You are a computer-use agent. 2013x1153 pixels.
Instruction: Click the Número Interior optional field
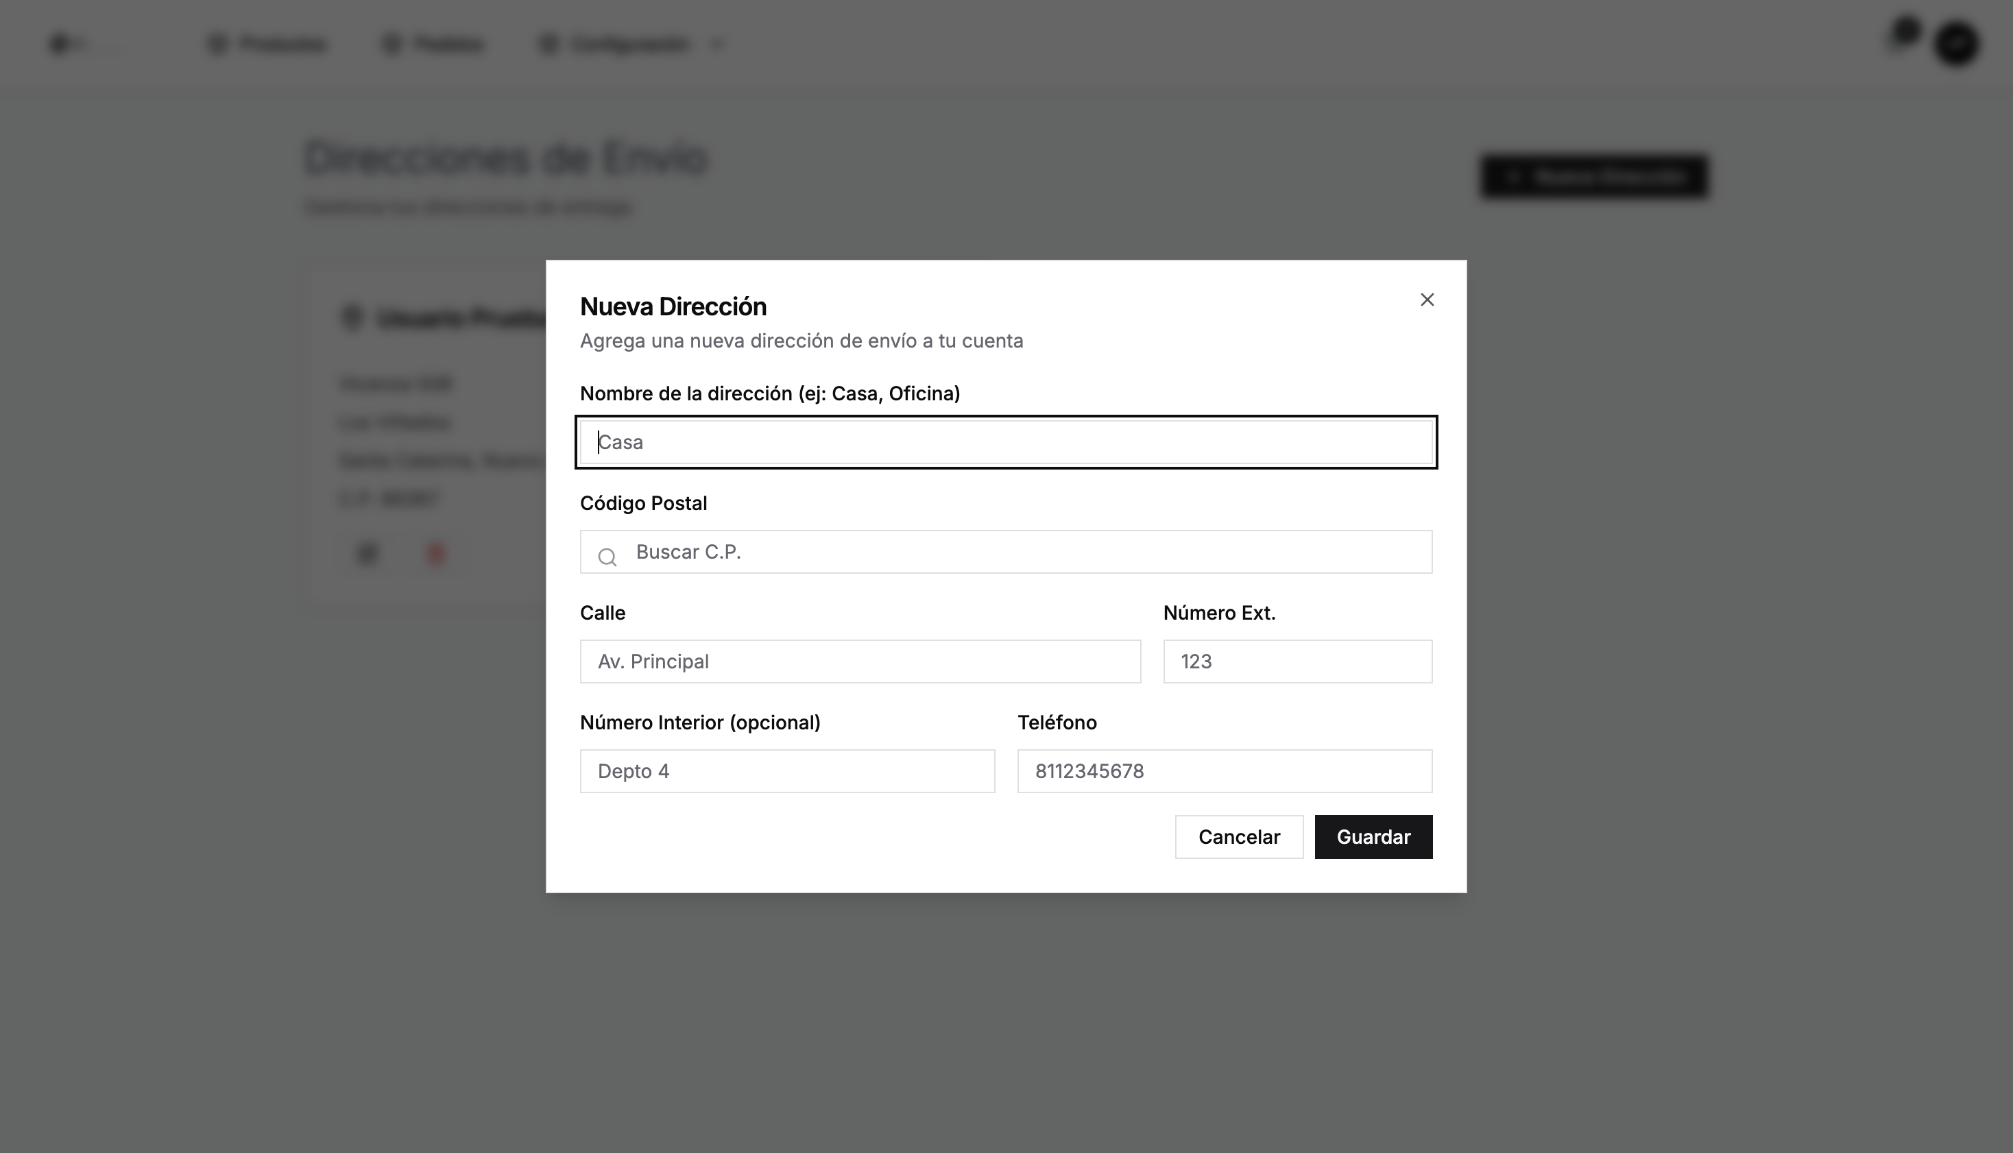(x=787, y=771)
